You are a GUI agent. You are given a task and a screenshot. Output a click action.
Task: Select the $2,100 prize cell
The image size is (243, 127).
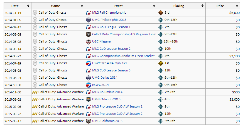pos(223,56)
